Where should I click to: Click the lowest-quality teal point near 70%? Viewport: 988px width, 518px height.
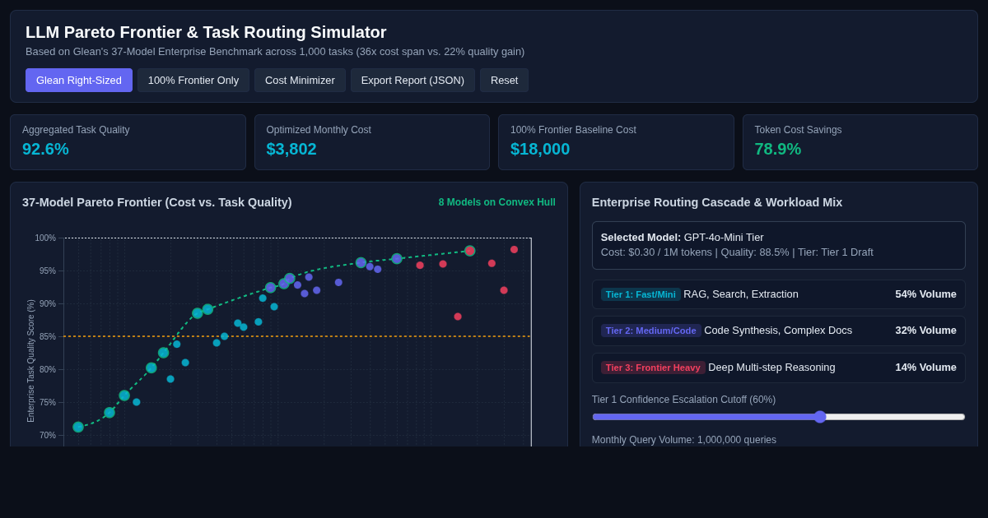point(78,427)
